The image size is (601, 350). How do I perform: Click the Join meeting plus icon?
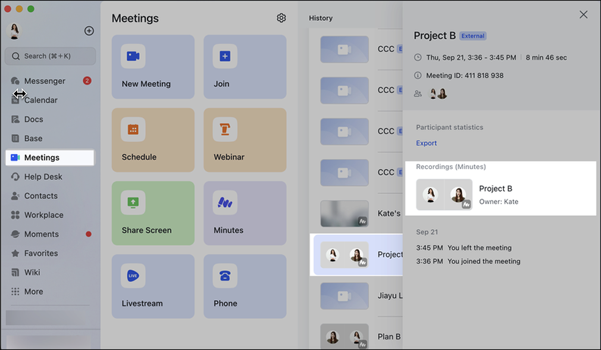[x=225, y=56]
